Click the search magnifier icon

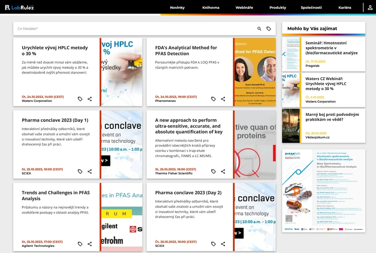(x=259, y=29)
